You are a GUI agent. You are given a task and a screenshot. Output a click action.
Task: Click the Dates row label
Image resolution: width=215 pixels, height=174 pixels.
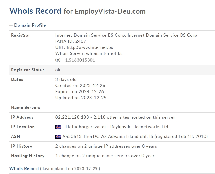pyautogui.click(x=17, y=79)
